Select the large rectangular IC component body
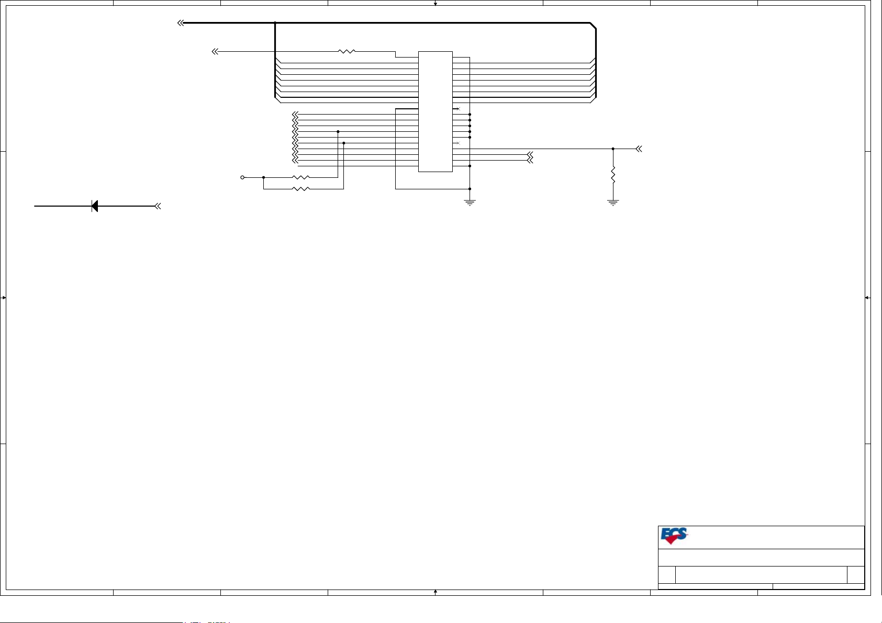 click(x=436, y=111)
